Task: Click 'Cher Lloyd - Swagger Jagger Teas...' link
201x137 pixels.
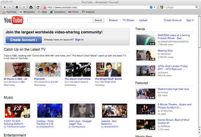Action: point(80,122)
